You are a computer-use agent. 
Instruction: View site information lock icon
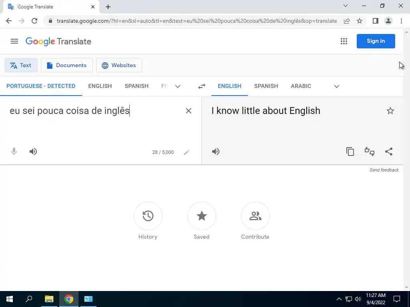[50, 21]
